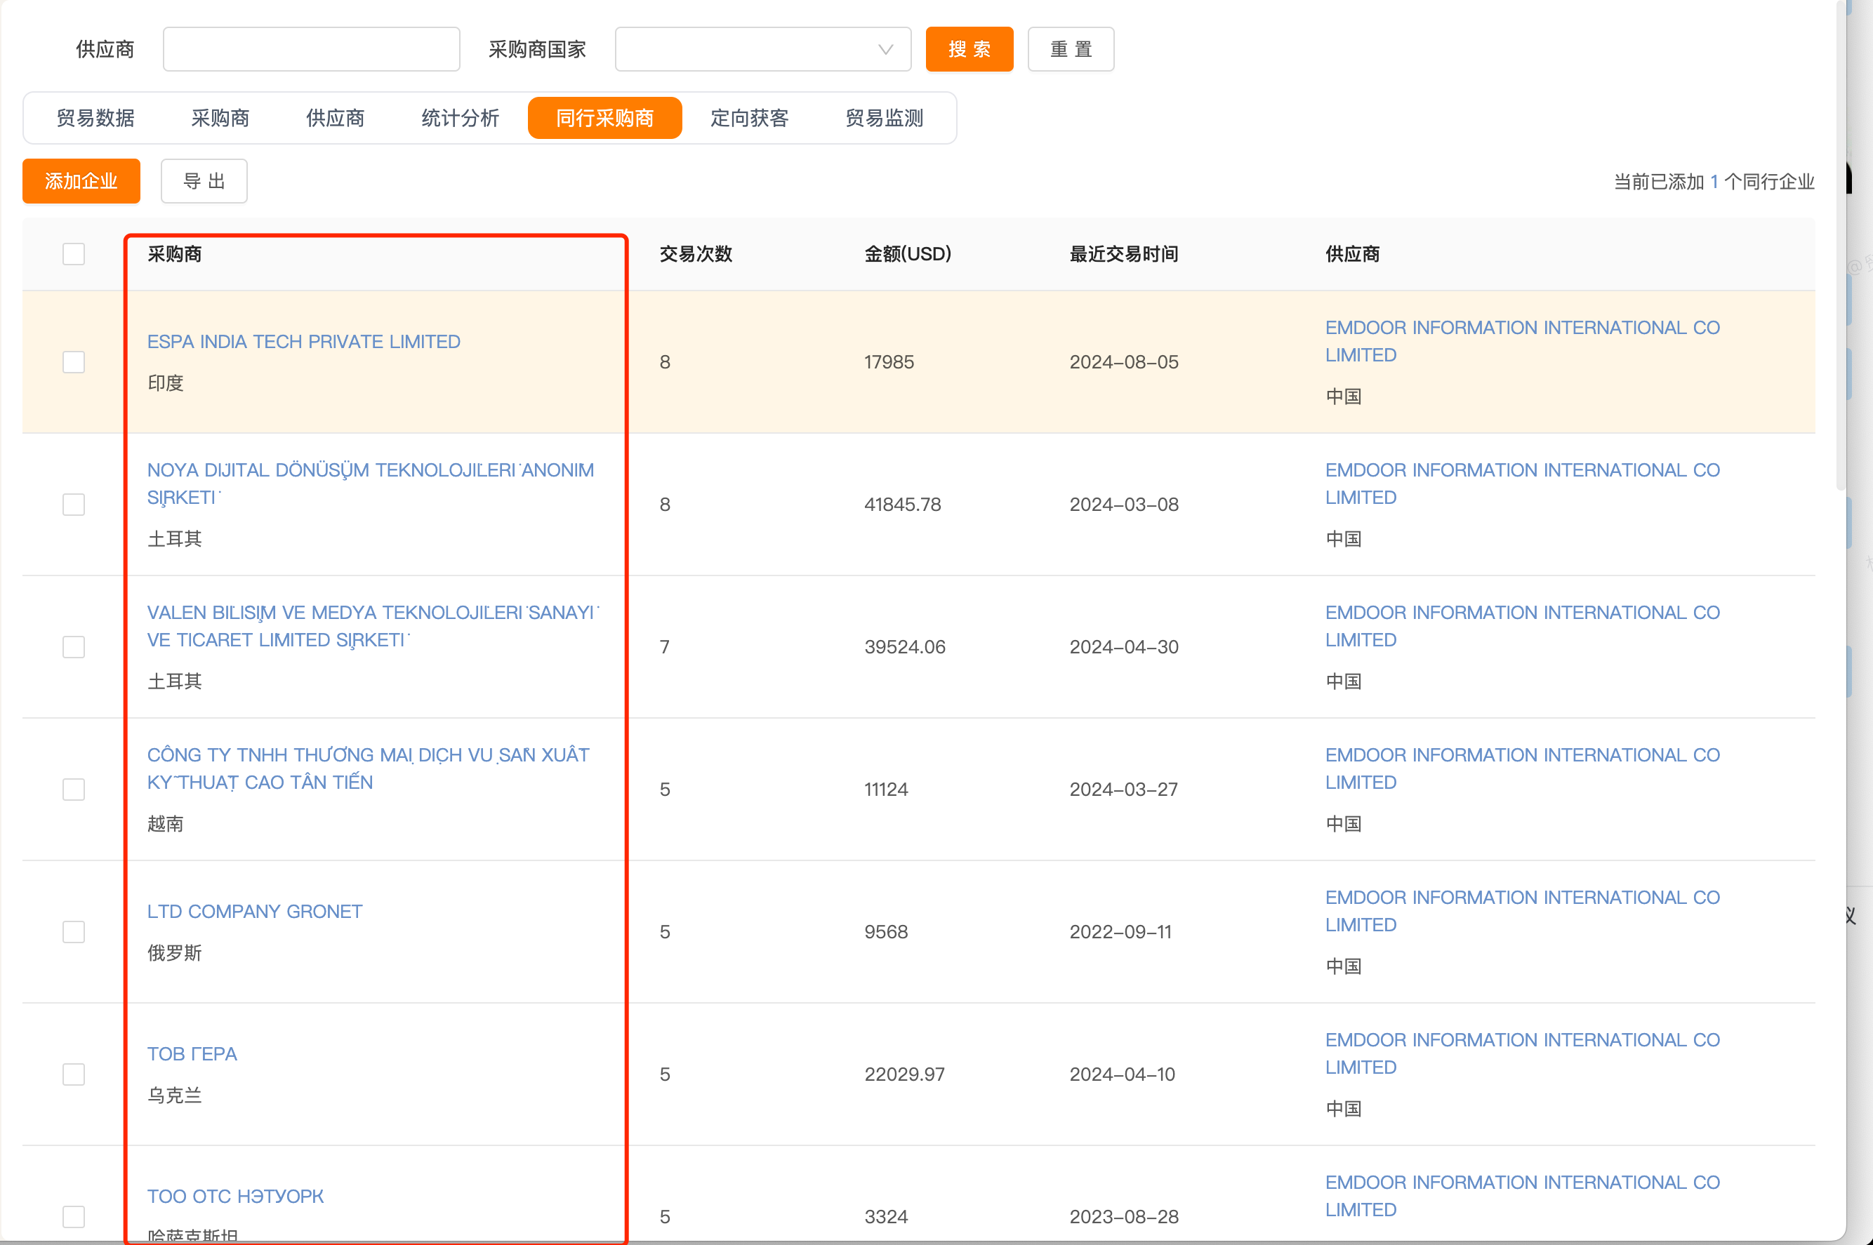Open EMDOOR supplier link in VALEN BILISIM row
Image resolution: width=1873 pixels, height=1245 pixels.
click(x=1522, y=626)
